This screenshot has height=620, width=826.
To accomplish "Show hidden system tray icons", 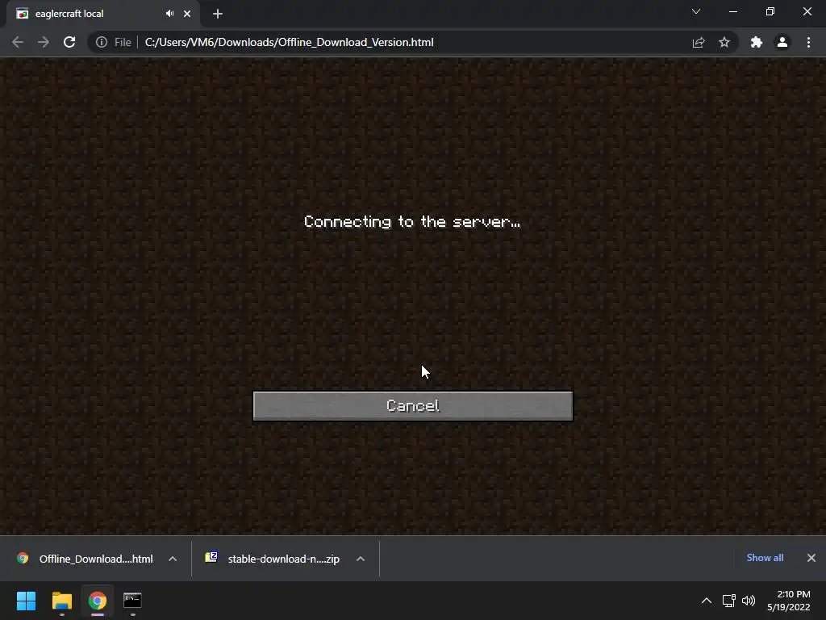I will (x=707, y=601).
